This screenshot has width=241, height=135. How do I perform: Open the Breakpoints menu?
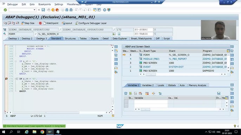tap(44, 4)
